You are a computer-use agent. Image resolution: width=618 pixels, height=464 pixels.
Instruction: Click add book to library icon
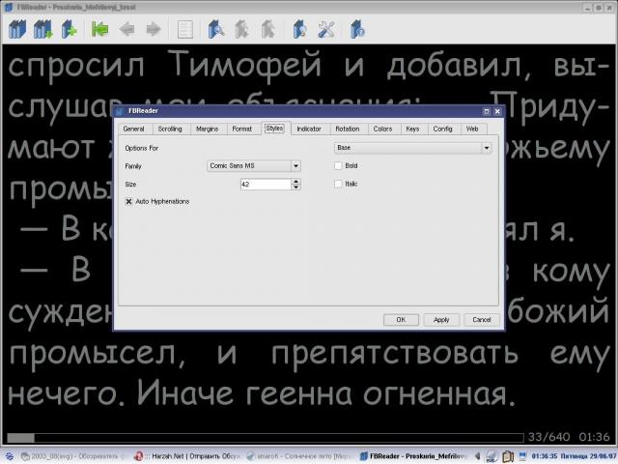69,29
